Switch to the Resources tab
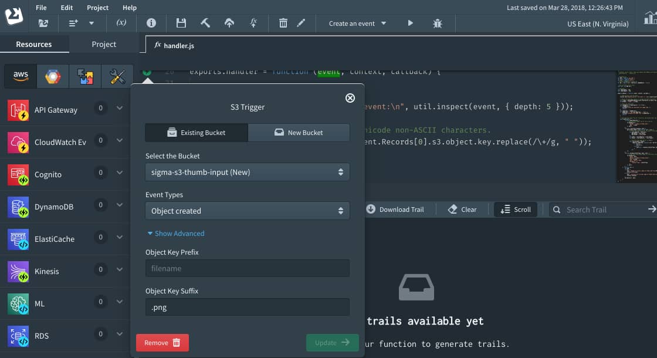 (34, 44)
